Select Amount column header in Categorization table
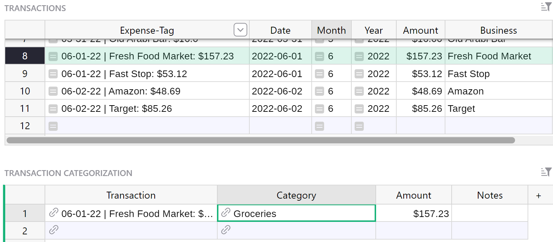 coord(414,195)
